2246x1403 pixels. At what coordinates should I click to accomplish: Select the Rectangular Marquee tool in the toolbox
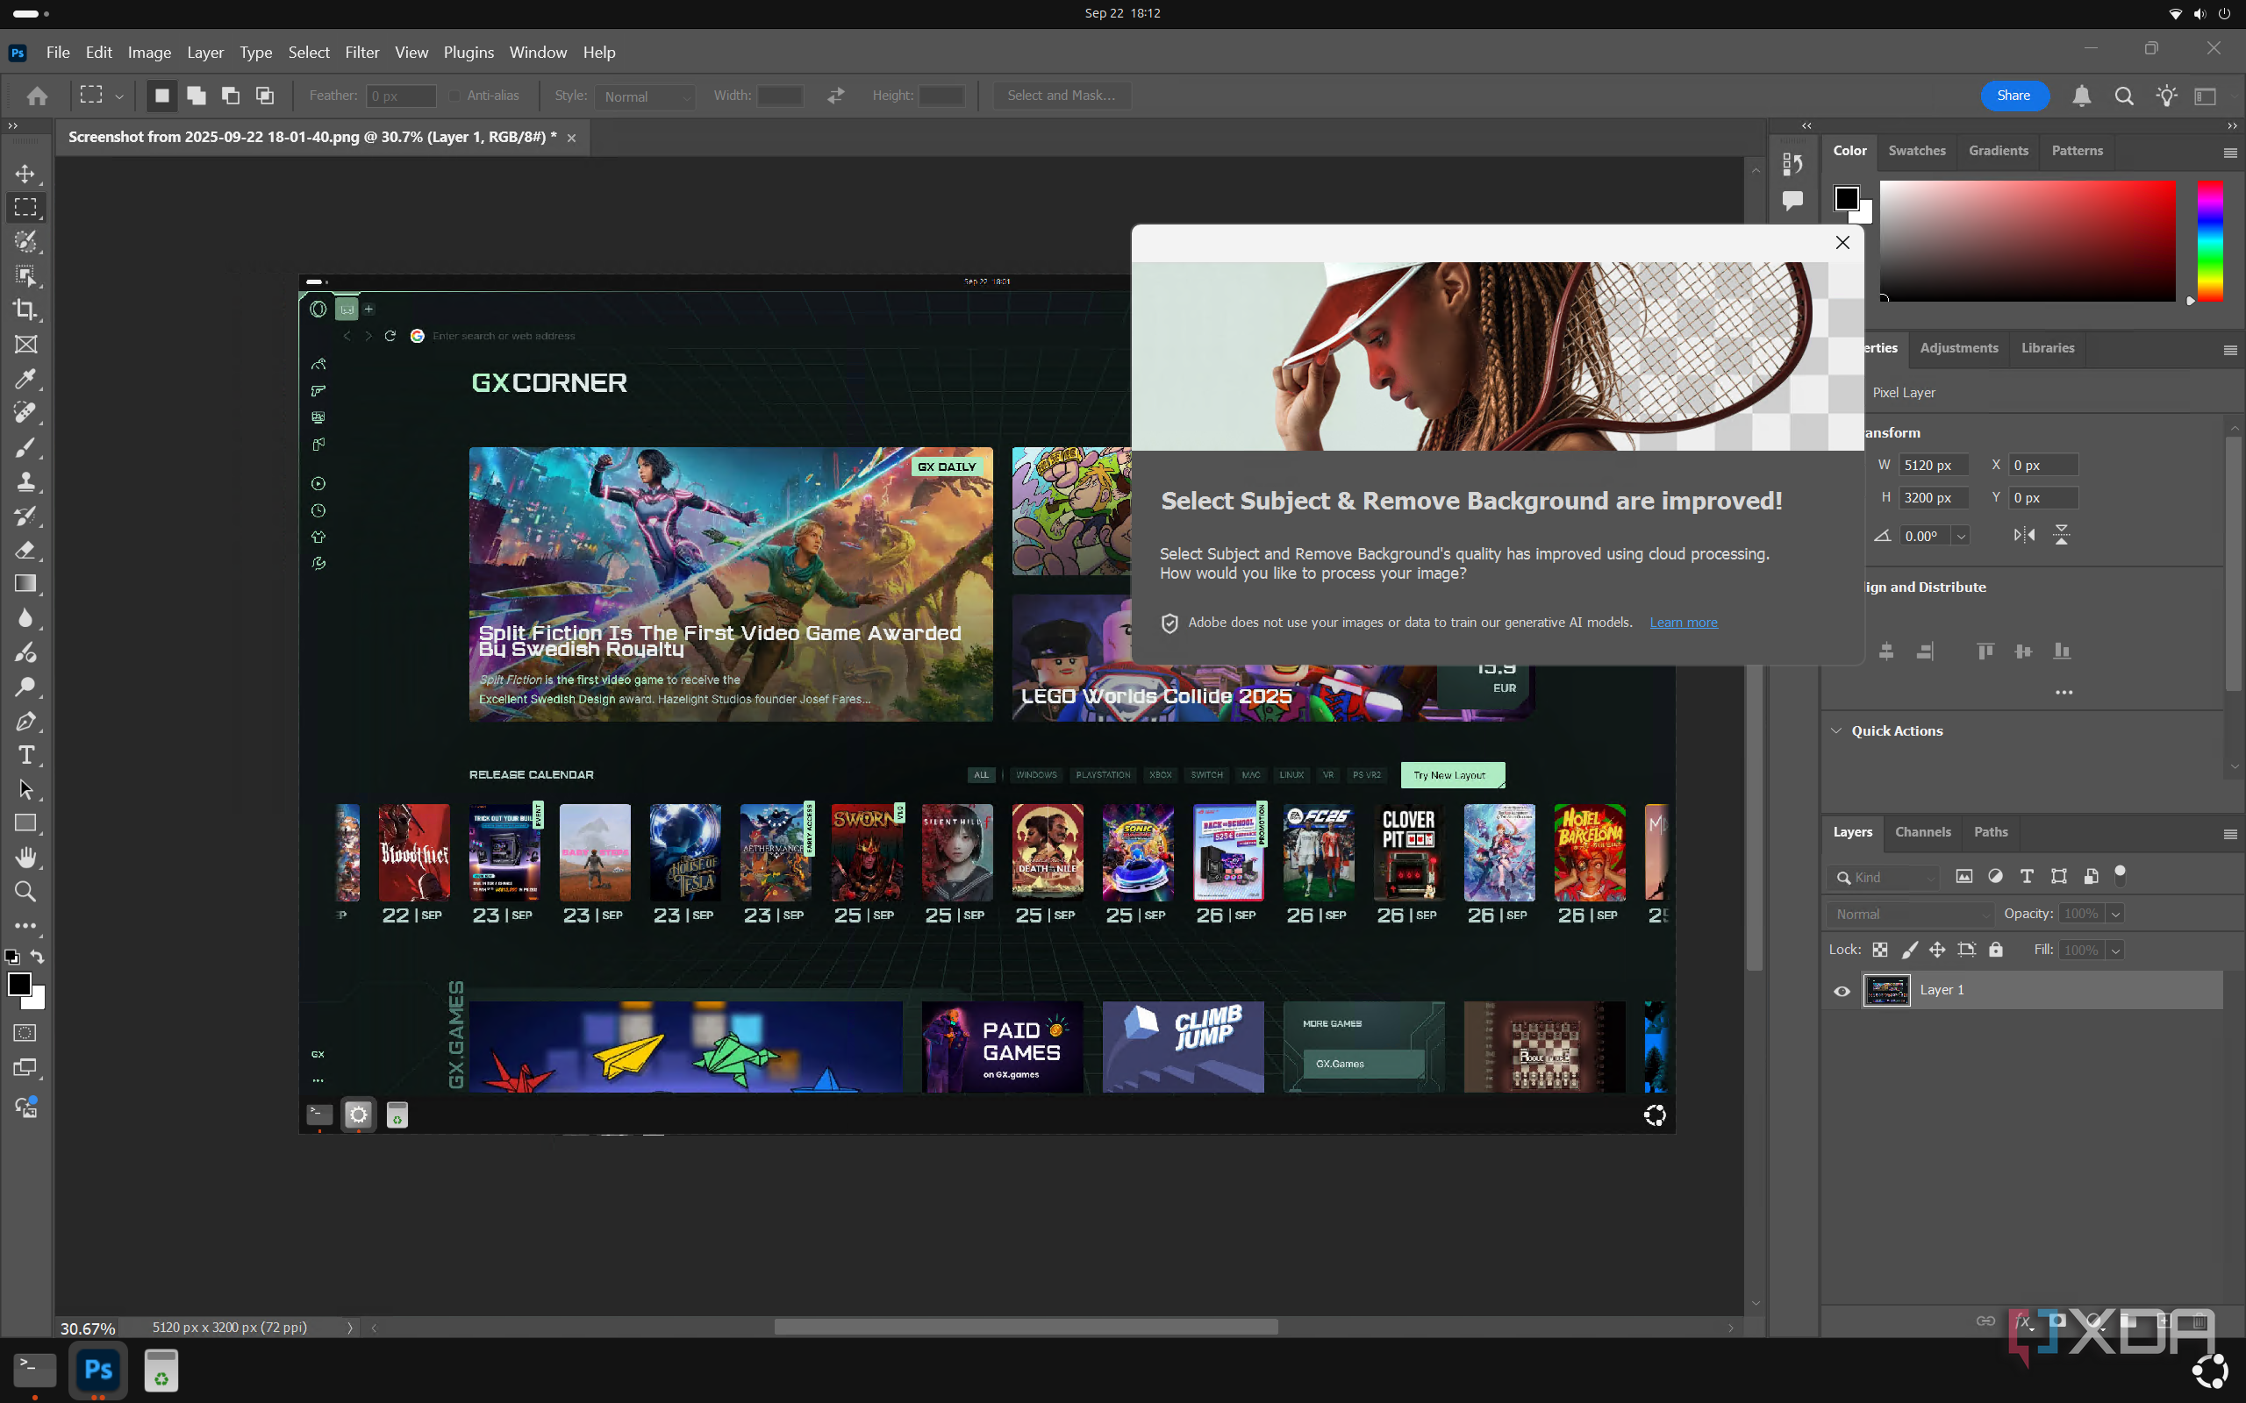click(x=25, y=207)
